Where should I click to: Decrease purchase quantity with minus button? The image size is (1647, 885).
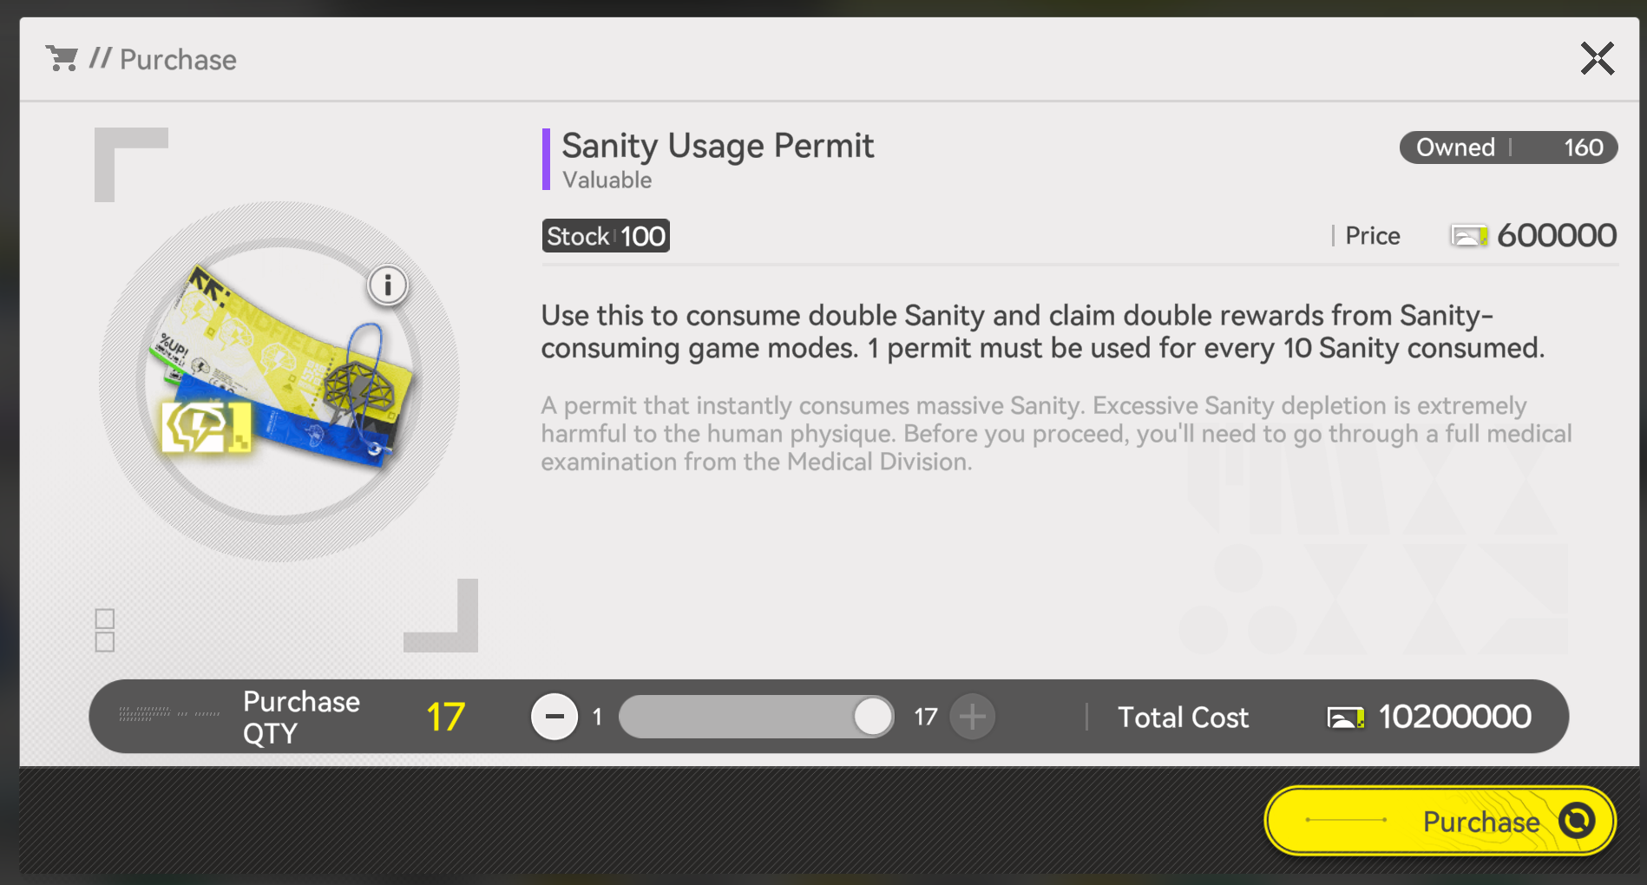[554, 717]
